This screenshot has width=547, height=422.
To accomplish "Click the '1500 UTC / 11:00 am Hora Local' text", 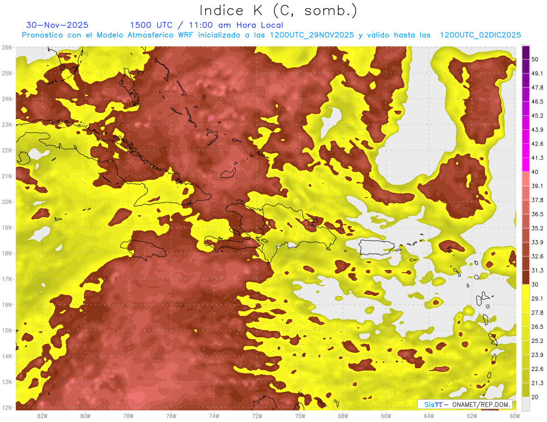I will (x=206, y=25).
